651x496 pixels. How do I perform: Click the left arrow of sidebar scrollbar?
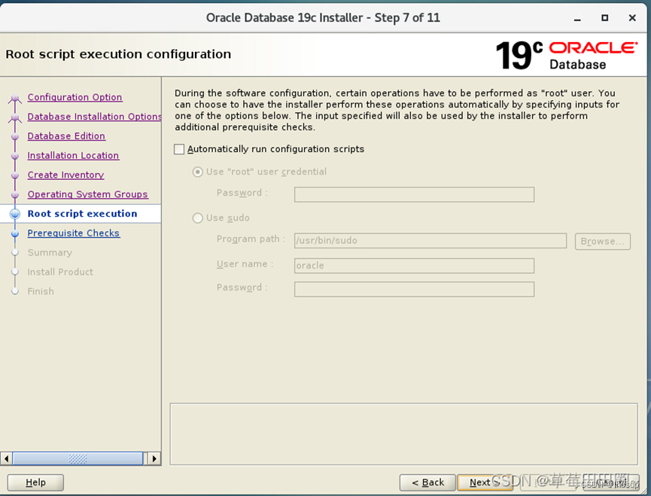coord(6,458)
